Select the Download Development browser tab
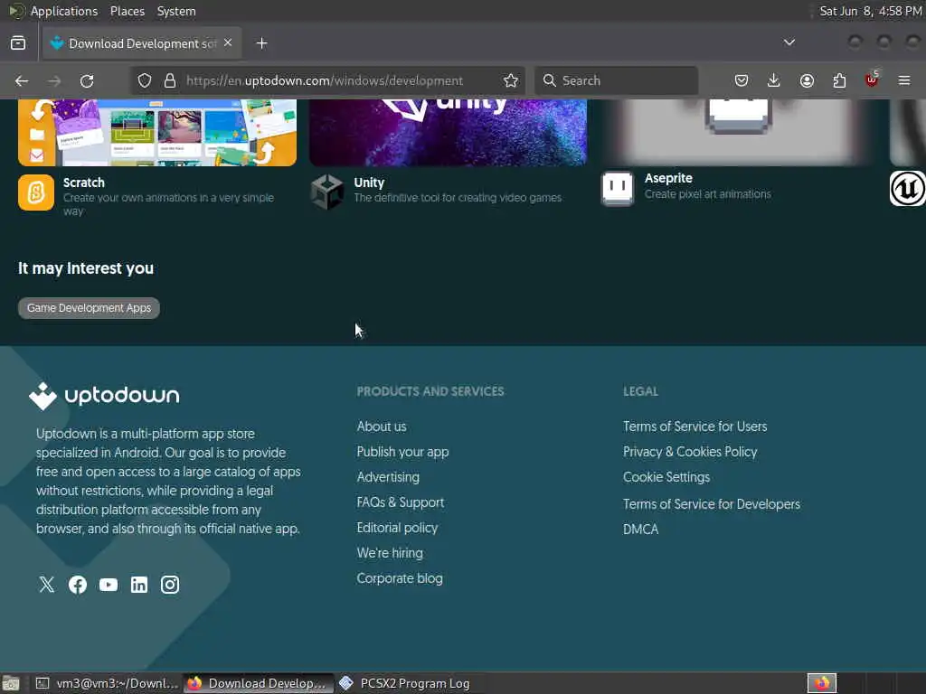Screen dimensions: 926x694 (x=142, y=43)
